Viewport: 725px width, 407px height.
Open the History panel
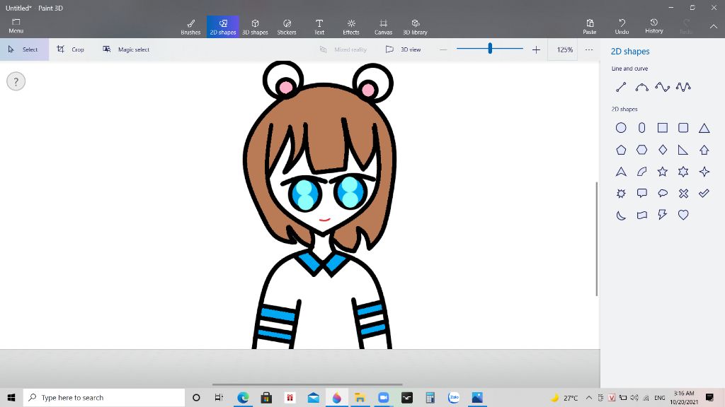click(x=653, y=26)
